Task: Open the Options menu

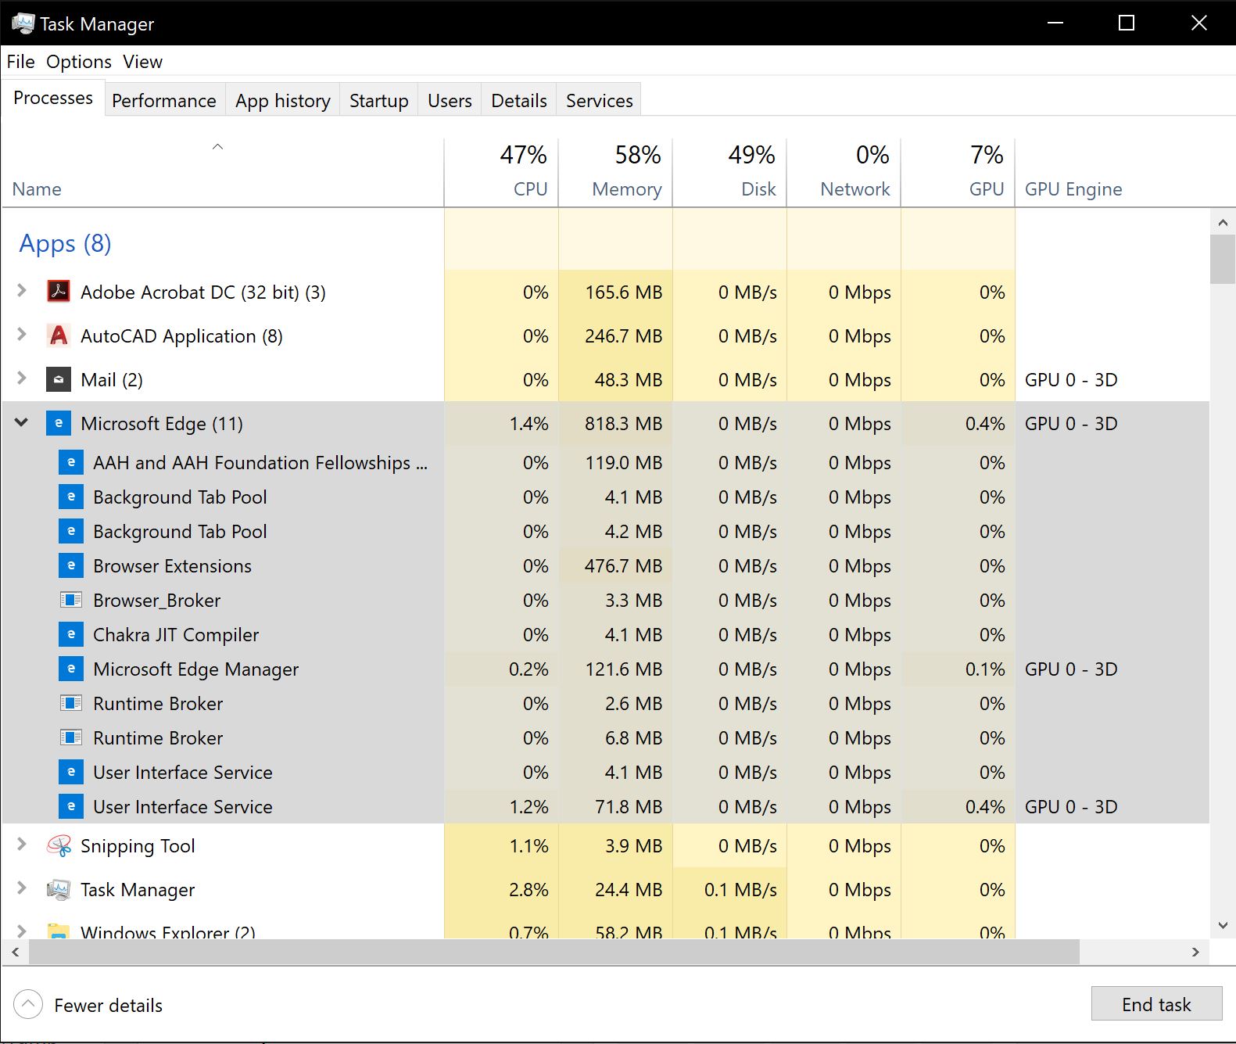Action: (x=79, y=62)
